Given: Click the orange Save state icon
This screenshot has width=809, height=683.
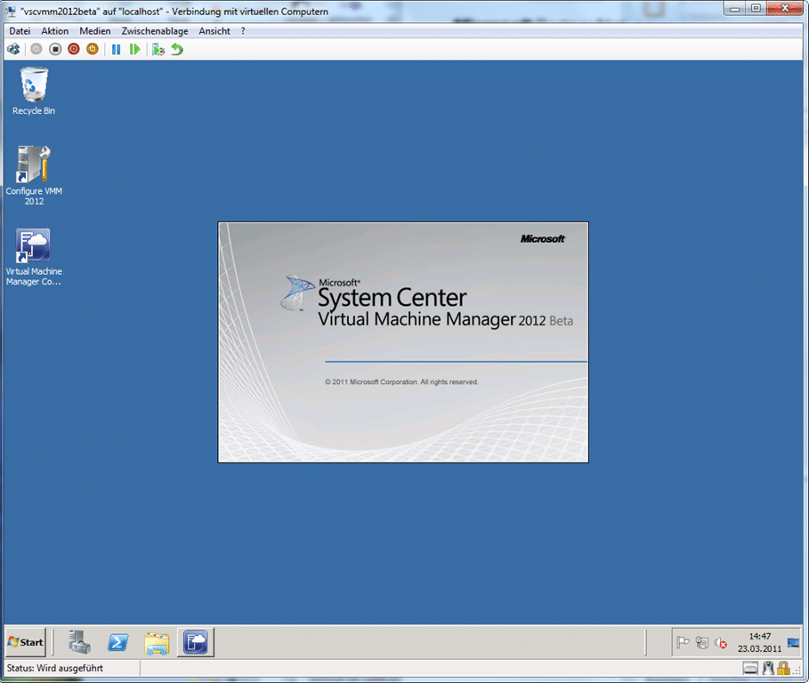Looking at the screenshot, I should [x=93, y=50].
